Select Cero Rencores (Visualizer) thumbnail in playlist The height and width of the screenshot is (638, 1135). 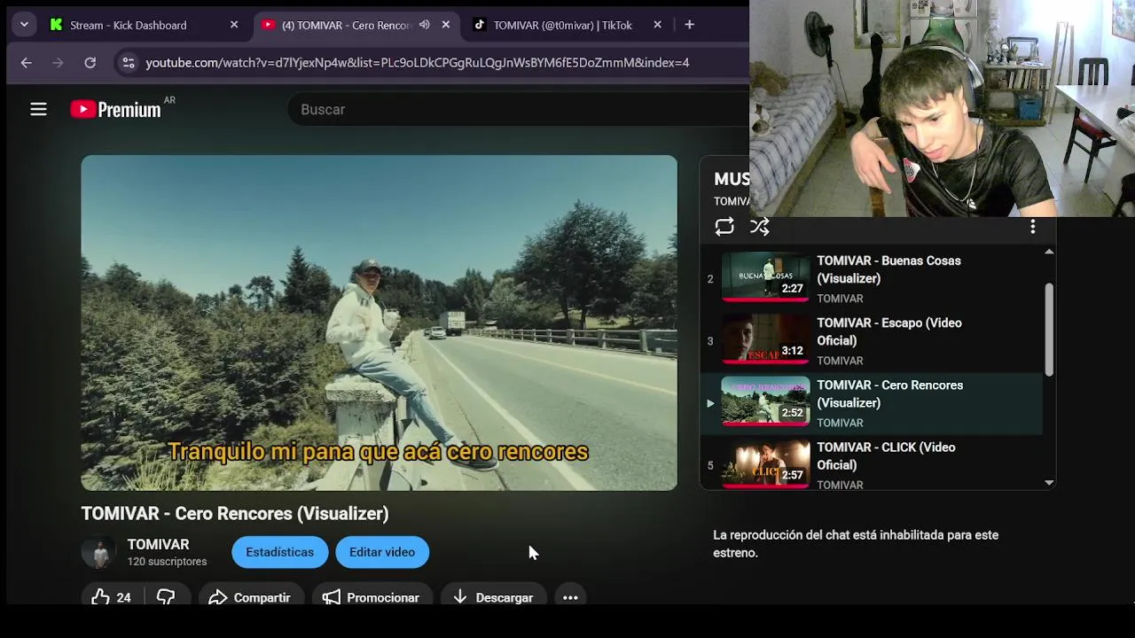click(765, 401)
